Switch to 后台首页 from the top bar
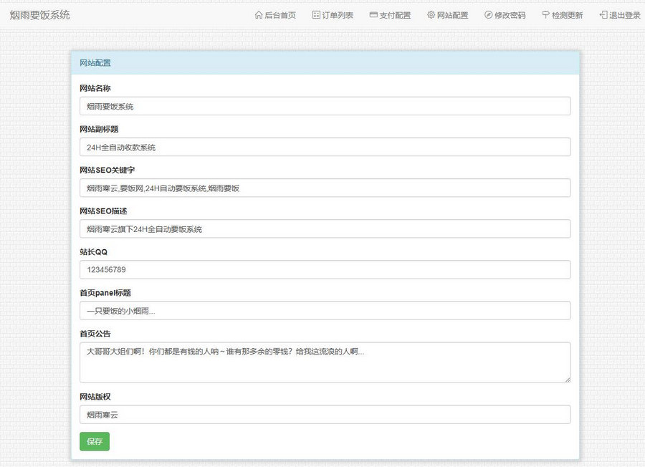Image resolution: width=645 pixels, height=467 pixels. (x=281, y=14)
